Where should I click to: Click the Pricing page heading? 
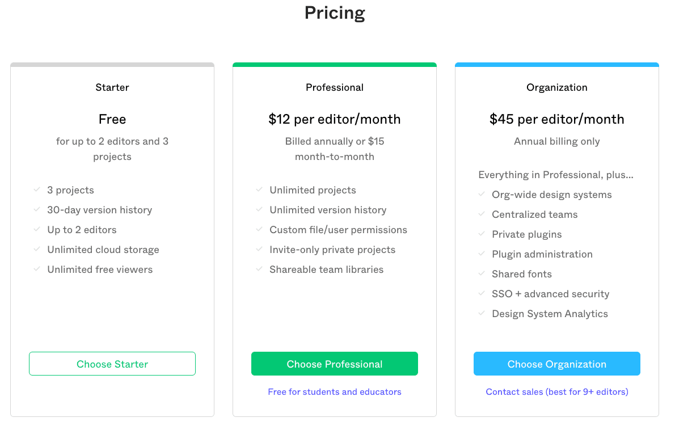click(335, 13)
